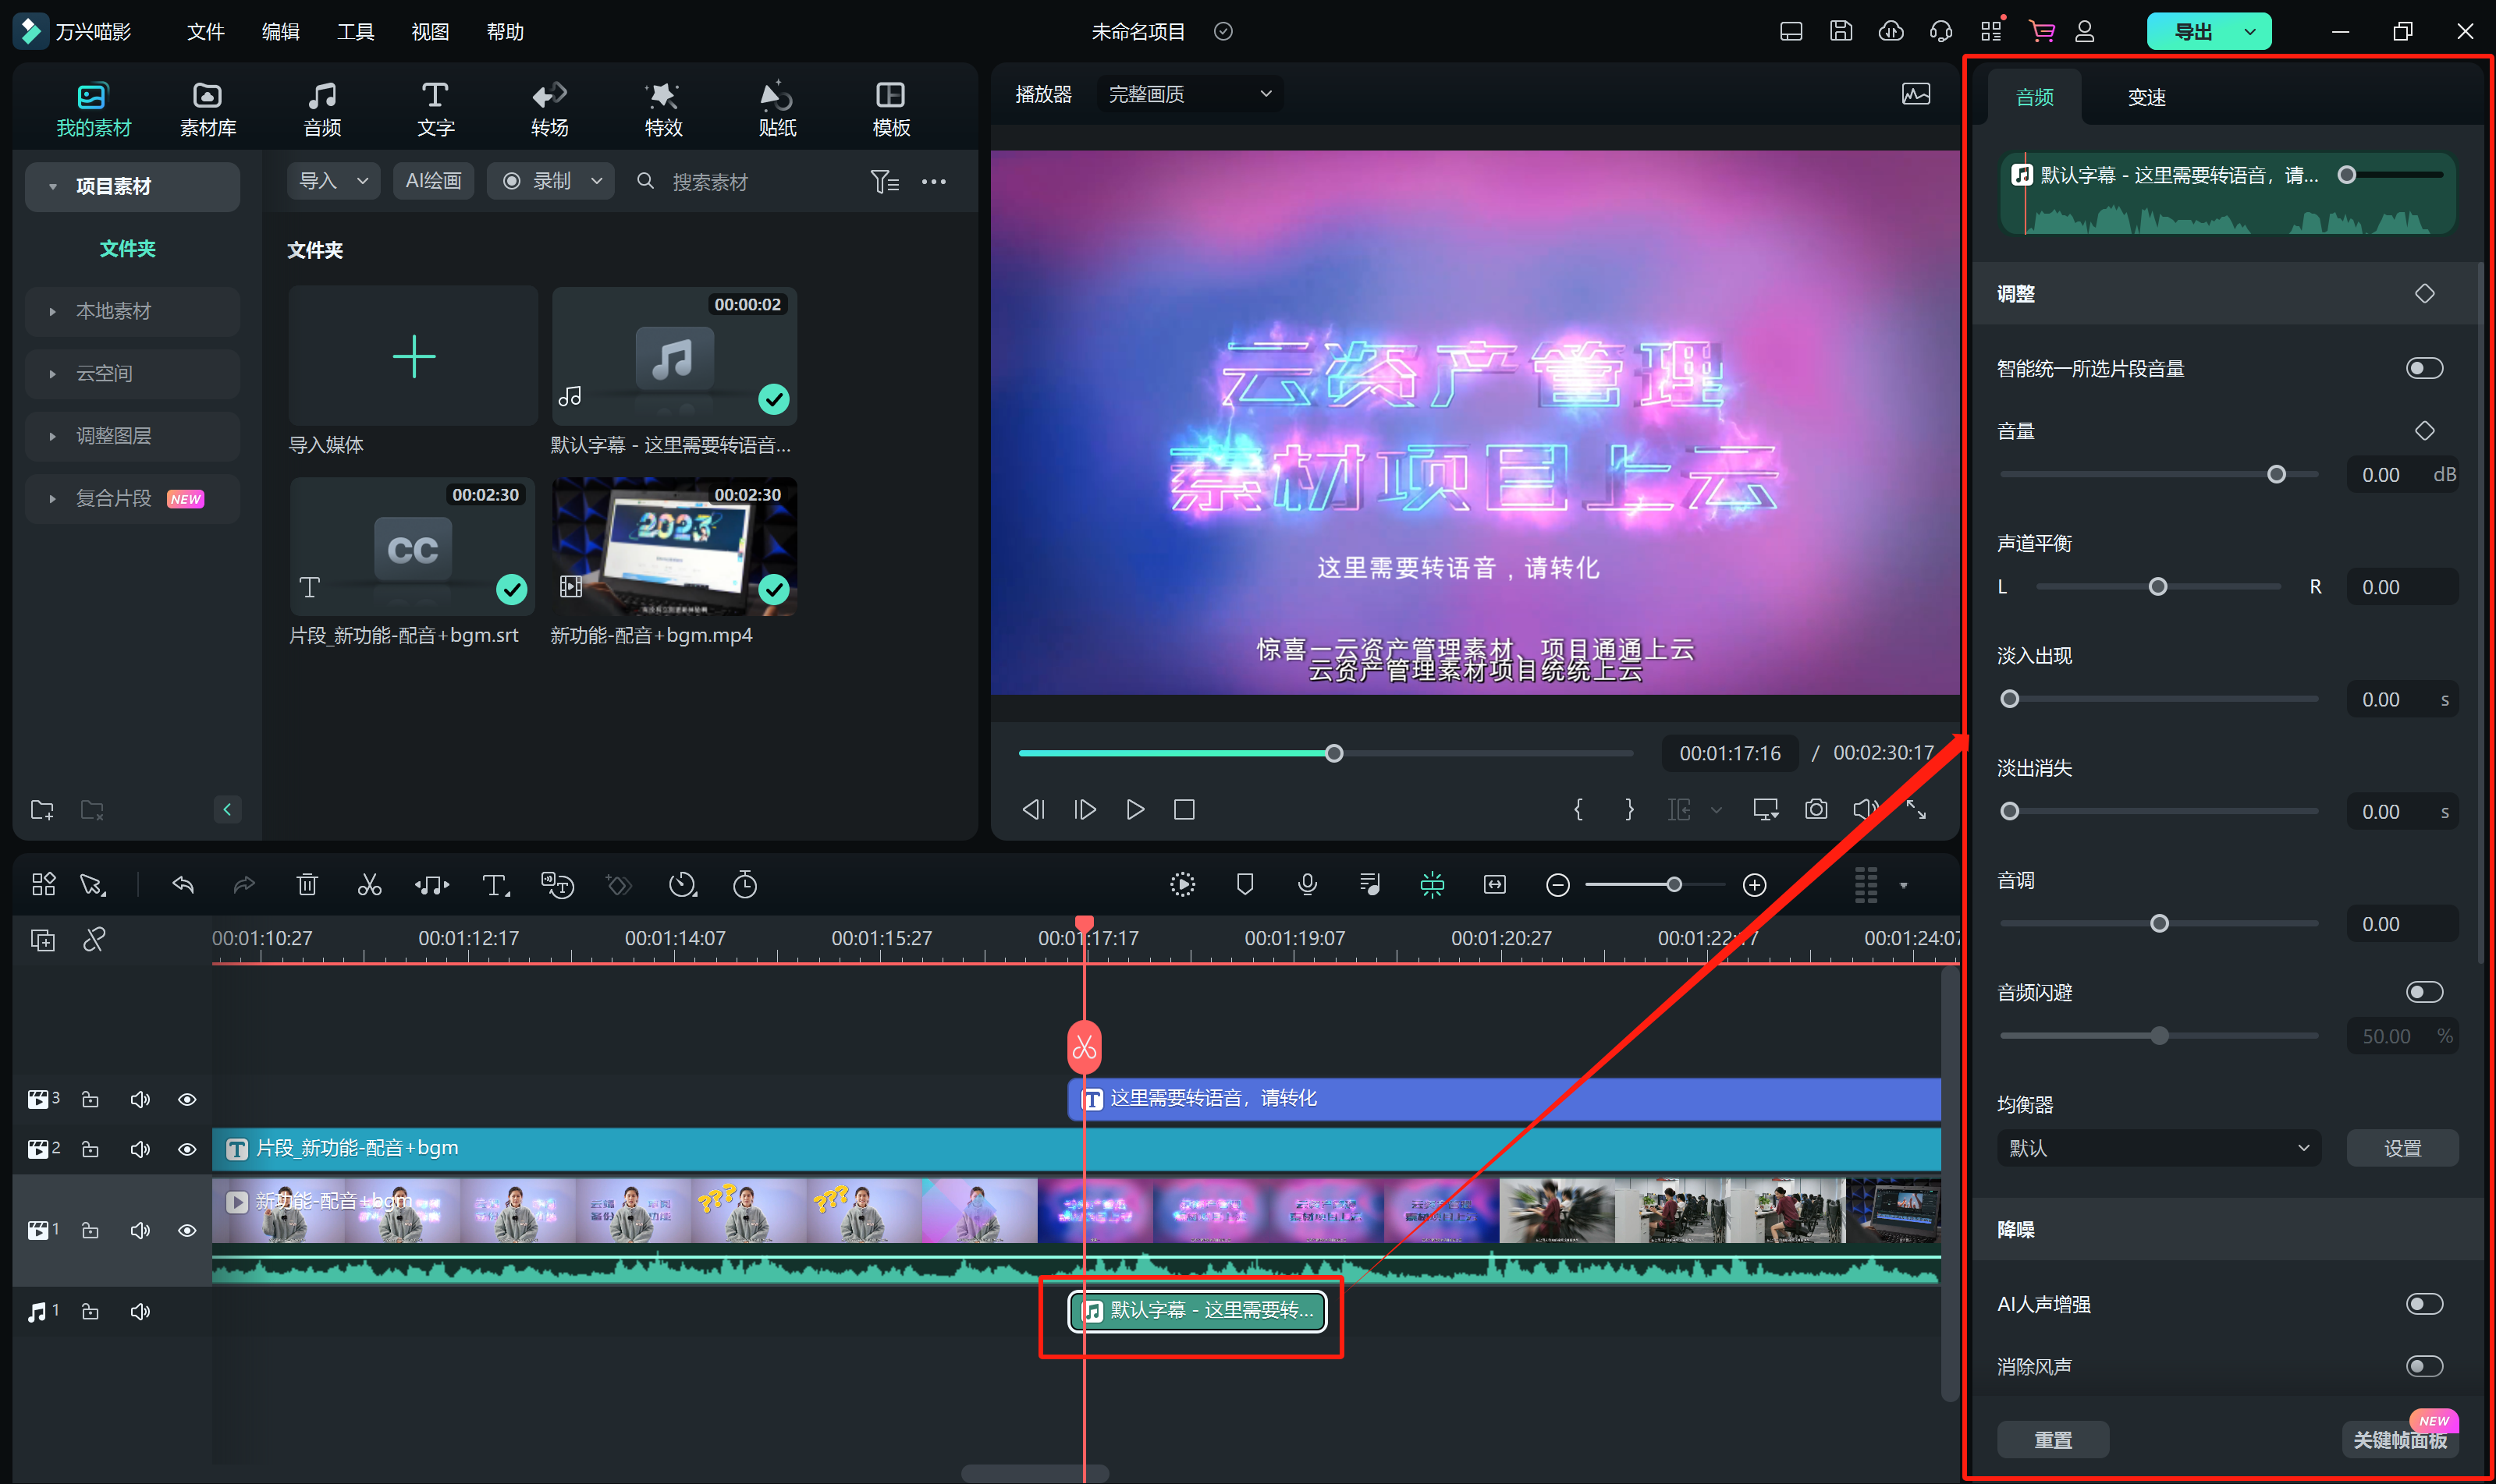Open the 视图 menu
Viewport: 2496px width, 1484px height.
pyautogui.click(x=430, y=31)
